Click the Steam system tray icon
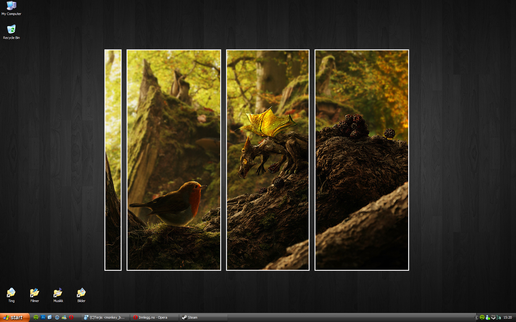The height and width of the screenshot is (322, 516). click(x=493, y=317)
